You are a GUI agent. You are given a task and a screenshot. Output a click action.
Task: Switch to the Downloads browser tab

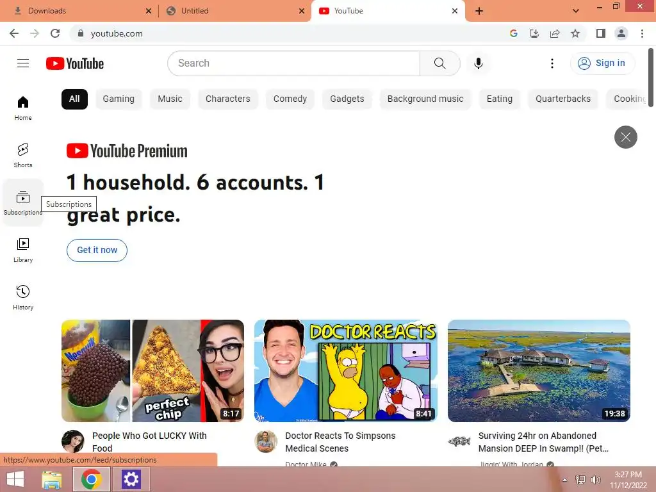coord(79,11)
